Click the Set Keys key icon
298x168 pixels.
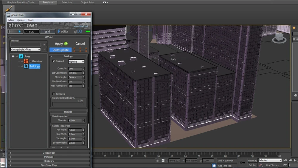pos(242,163)
